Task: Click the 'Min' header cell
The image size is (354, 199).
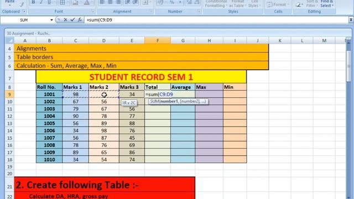Action: click(235, 87)
